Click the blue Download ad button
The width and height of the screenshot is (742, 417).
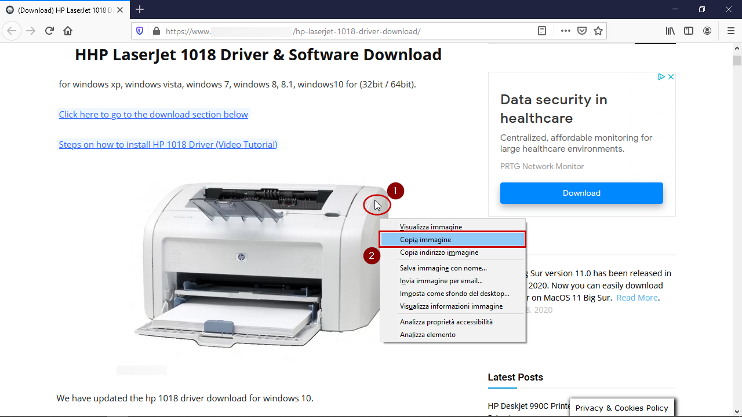[x=581, y=193]
